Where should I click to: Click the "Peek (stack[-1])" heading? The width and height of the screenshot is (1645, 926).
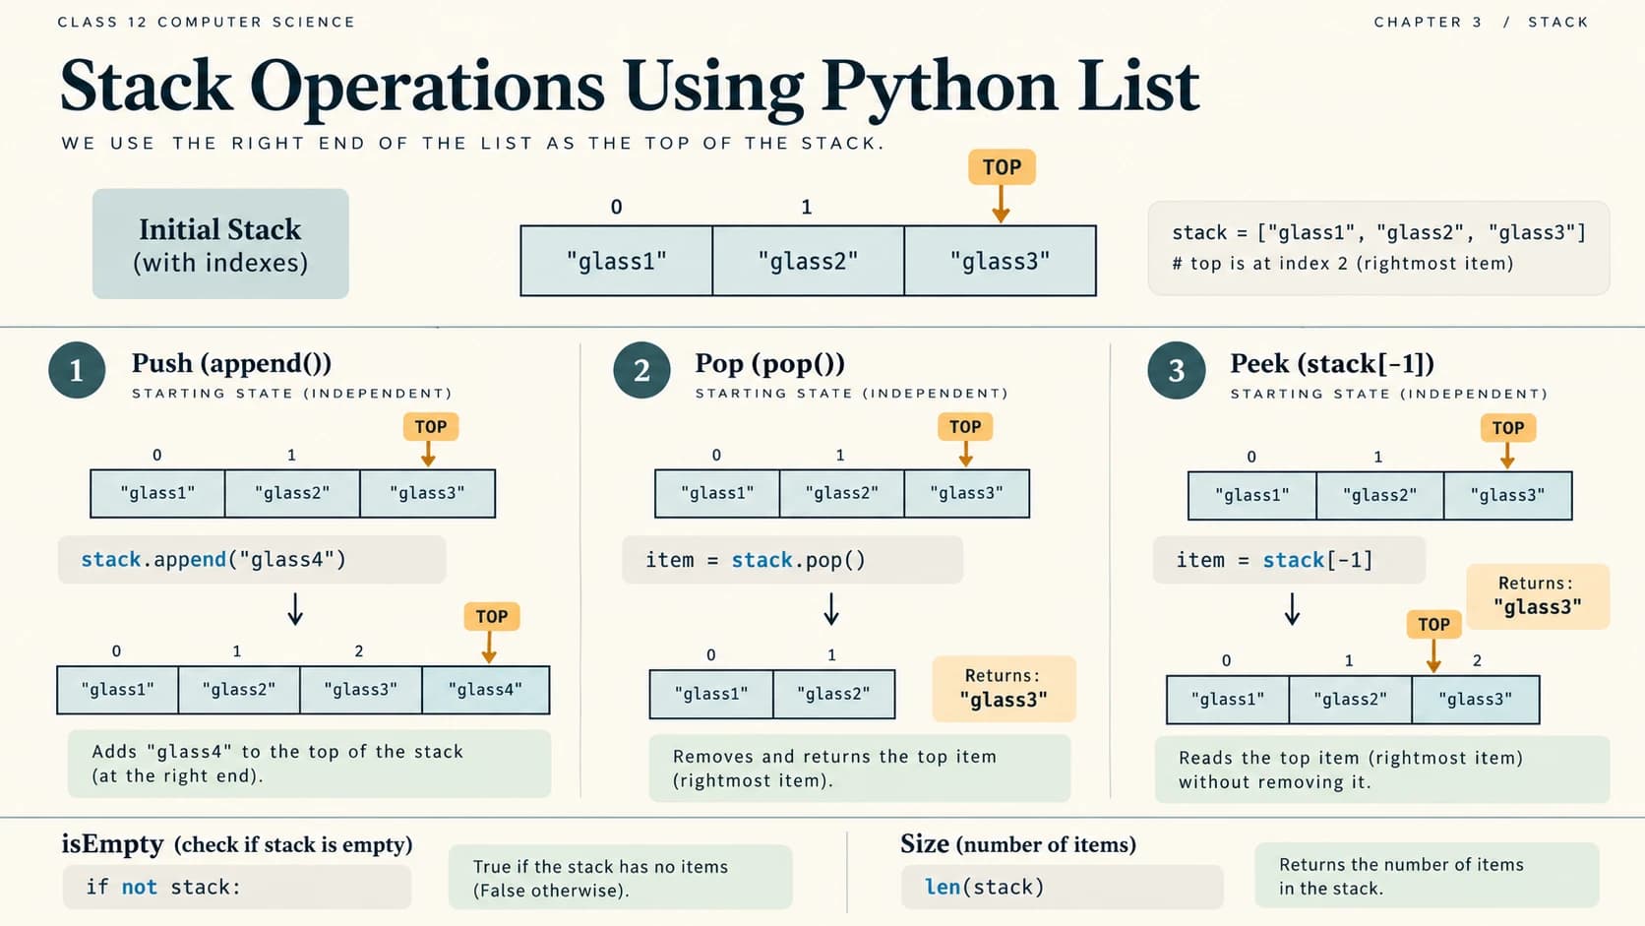pyautogui.click(x=1332, y=363)
